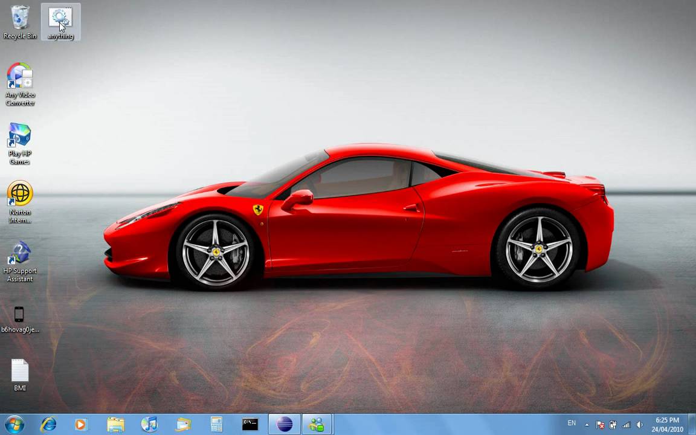Select the Norton Internet Security shortcut
Viewport: 696px width, 435px height.
pos(20,202)
